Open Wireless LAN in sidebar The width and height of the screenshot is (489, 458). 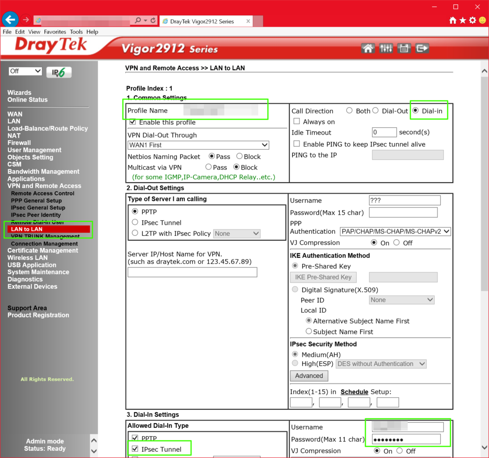(27, 258)
